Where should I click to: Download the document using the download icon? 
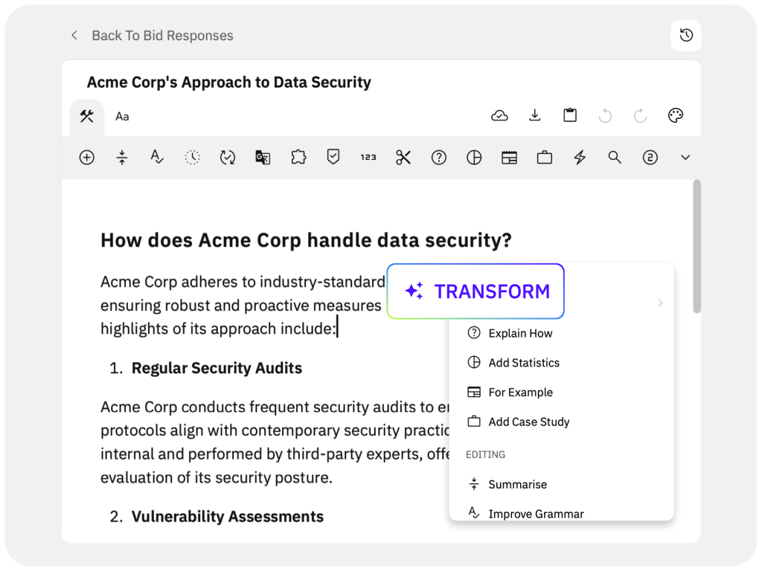[535, 116]
